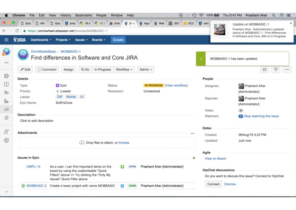
Task: Click to add description field
Action: (x=37, y=121)
